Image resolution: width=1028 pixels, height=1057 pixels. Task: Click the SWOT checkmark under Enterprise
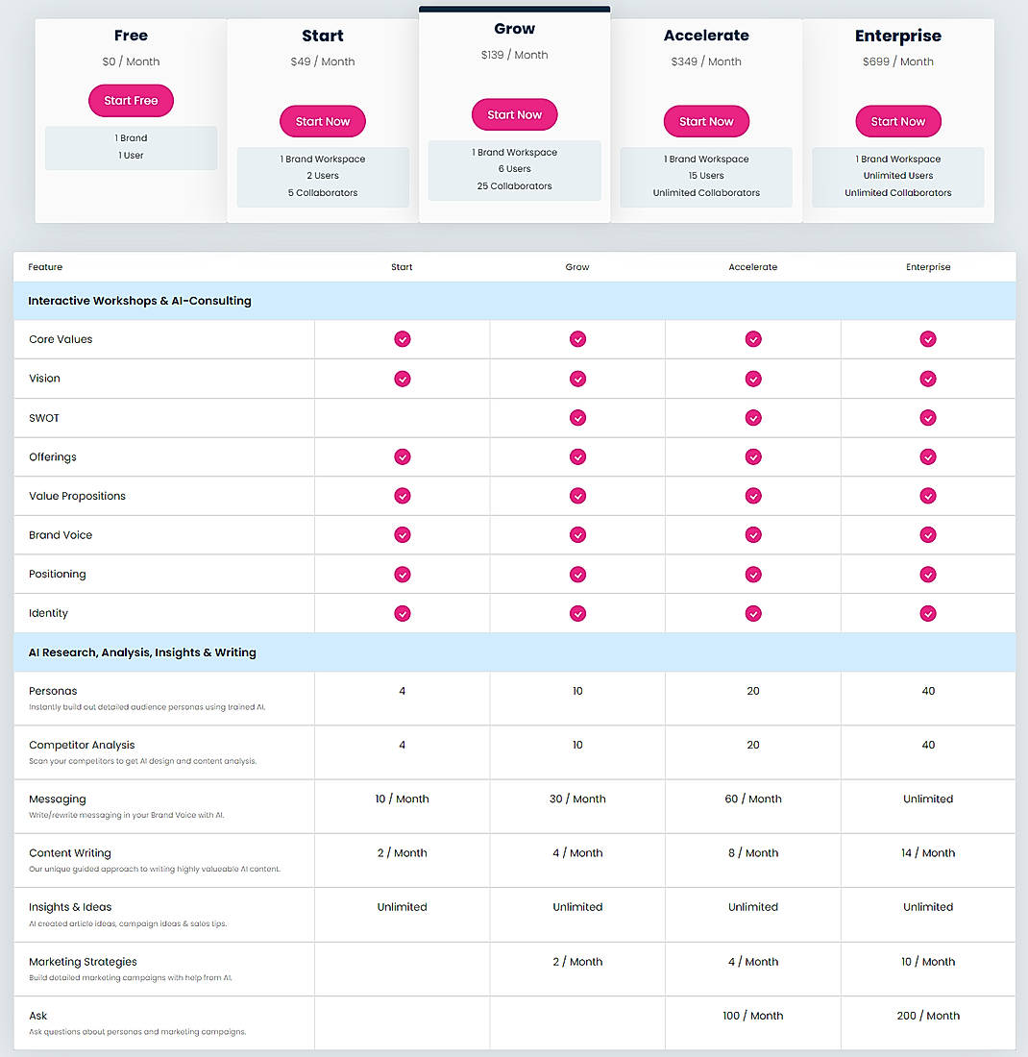(928, 418)
